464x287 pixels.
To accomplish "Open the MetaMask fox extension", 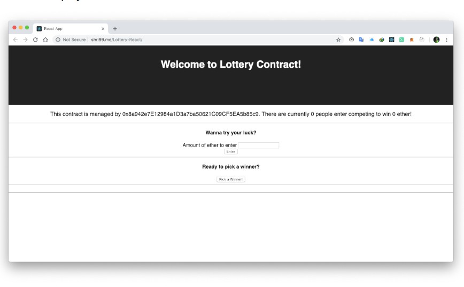I will pos(412,39).
